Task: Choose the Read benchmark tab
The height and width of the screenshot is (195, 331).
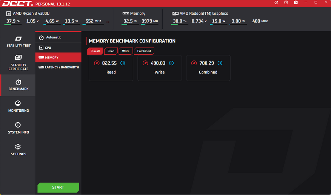Action: [111, 51]
